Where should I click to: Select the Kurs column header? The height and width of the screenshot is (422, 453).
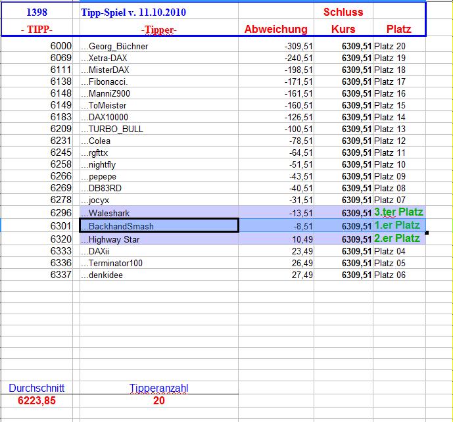tap(343, 29)
